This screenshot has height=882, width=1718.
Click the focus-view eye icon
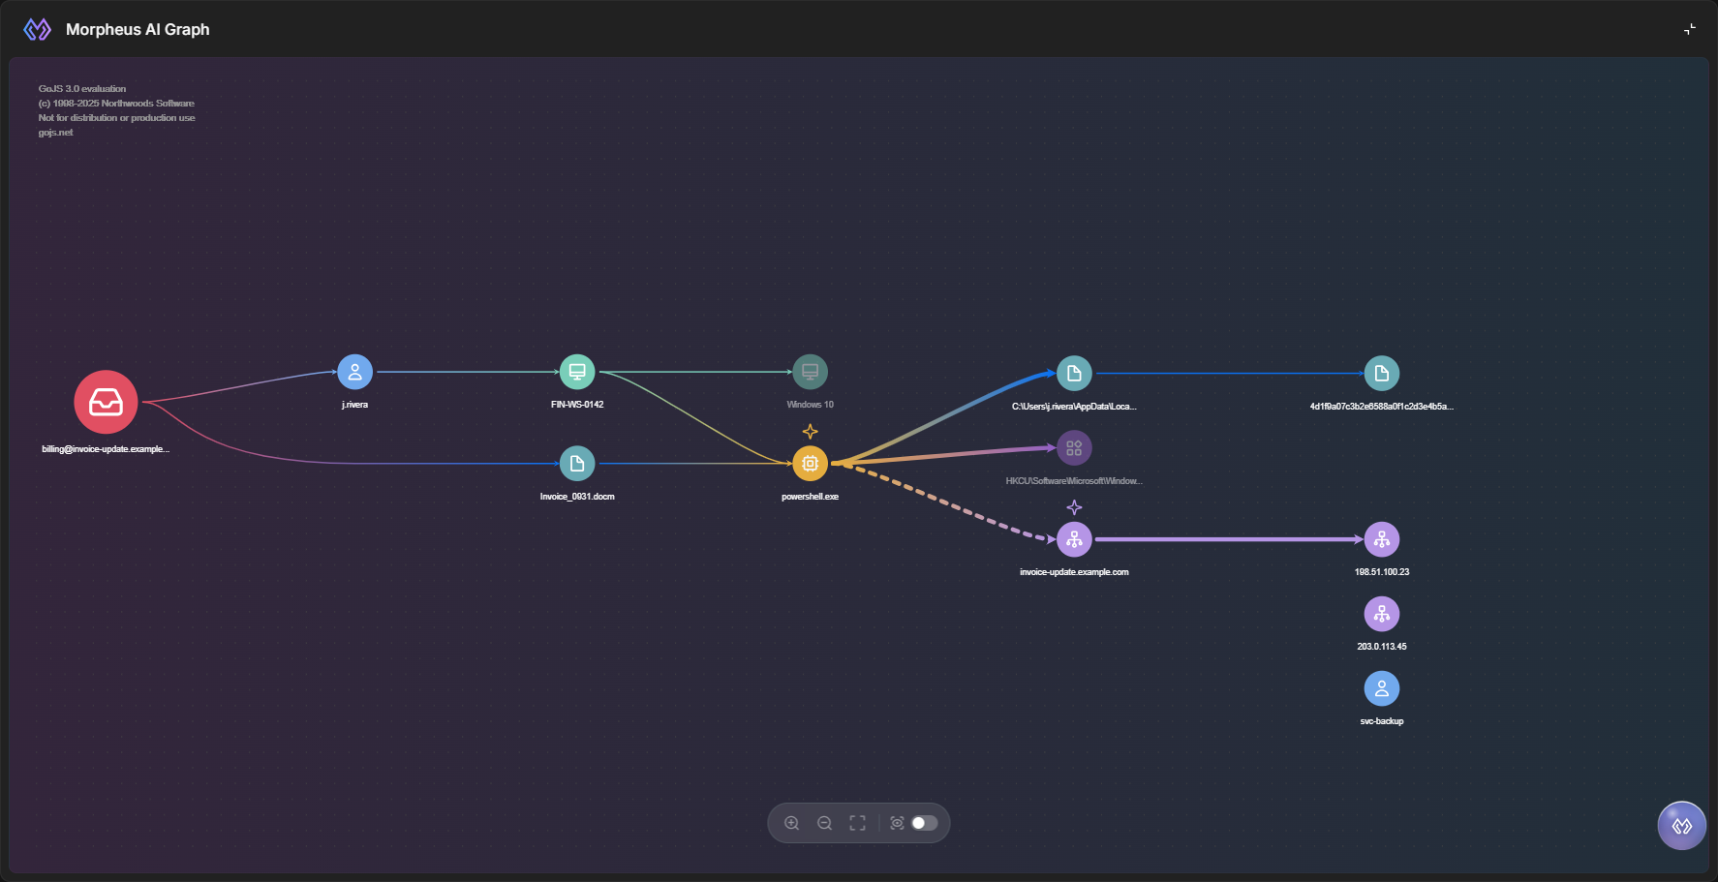tap(897, 823)
